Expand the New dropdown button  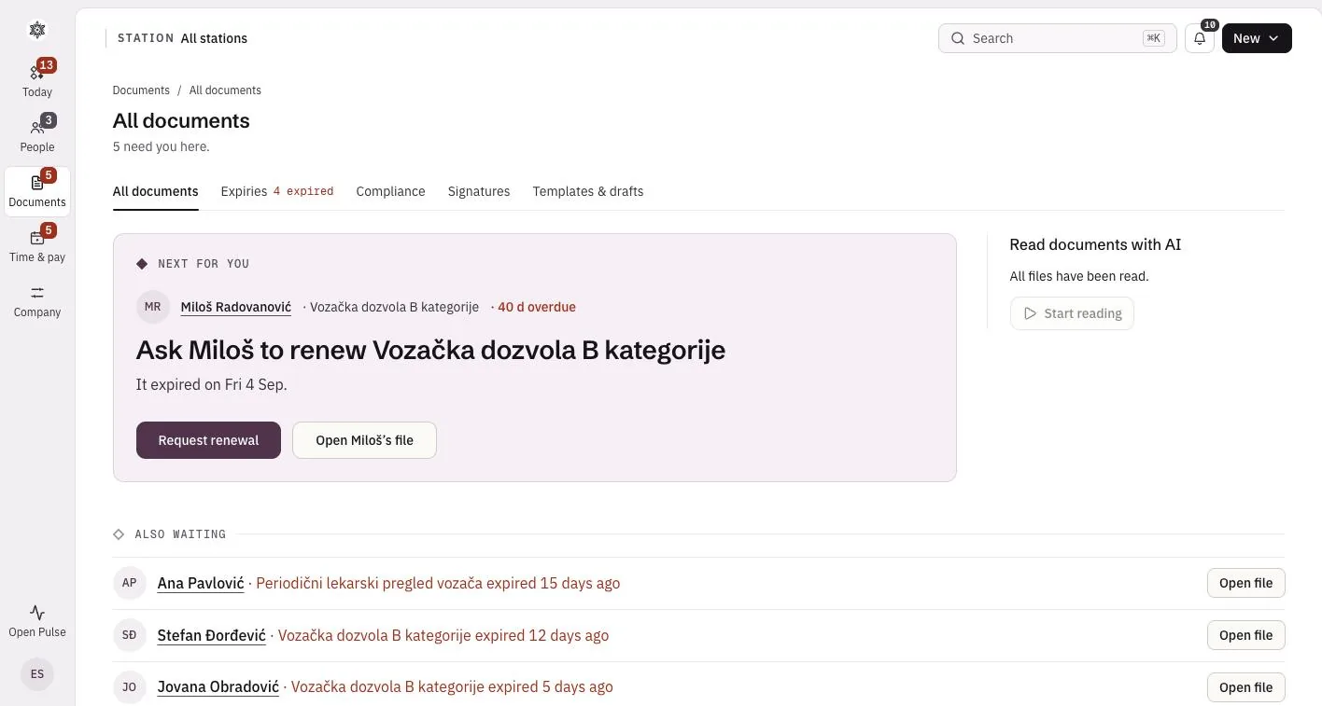pos(1257,38)
